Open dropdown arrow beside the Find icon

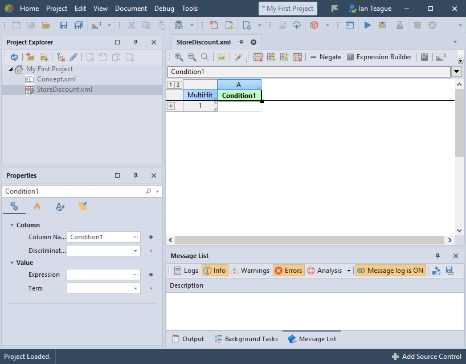[x=192, y=25]
